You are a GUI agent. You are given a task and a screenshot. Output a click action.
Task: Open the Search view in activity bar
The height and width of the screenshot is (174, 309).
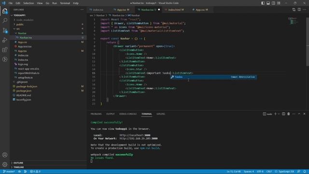pyautogui.click(x=5, y=20)
